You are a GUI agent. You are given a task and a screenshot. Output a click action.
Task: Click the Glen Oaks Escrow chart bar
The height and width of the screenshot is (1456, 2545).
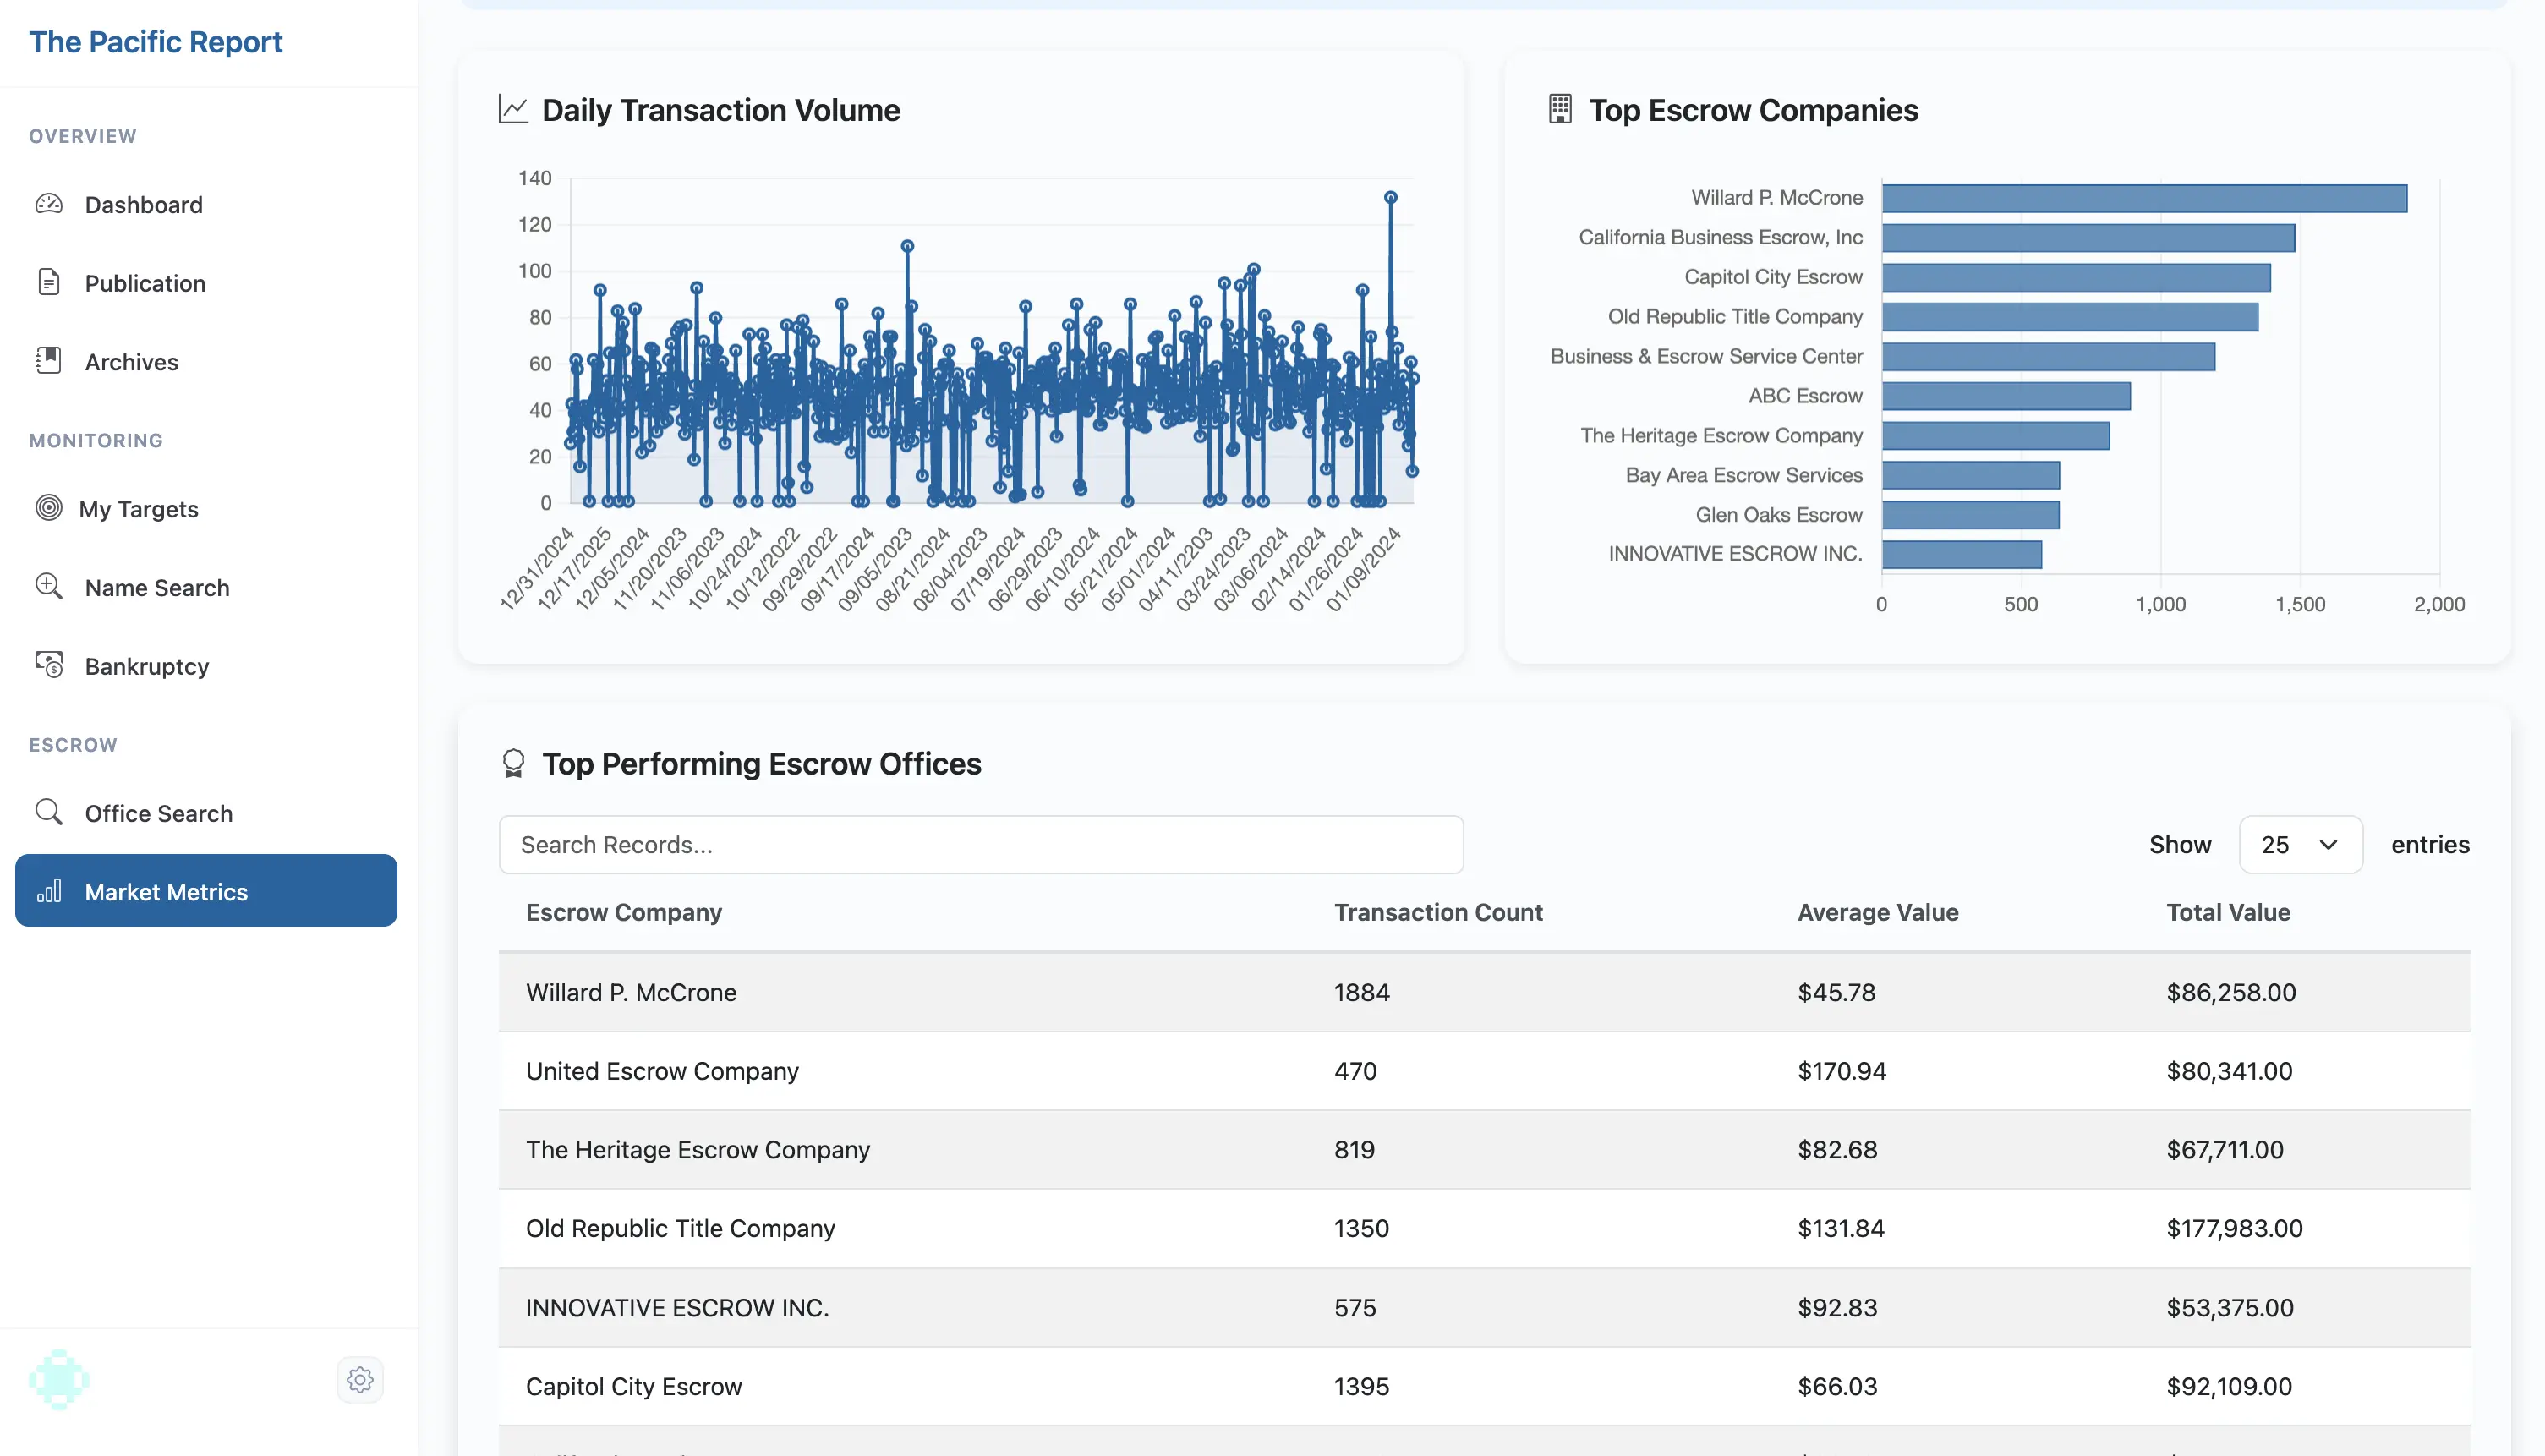point(1970,514)
